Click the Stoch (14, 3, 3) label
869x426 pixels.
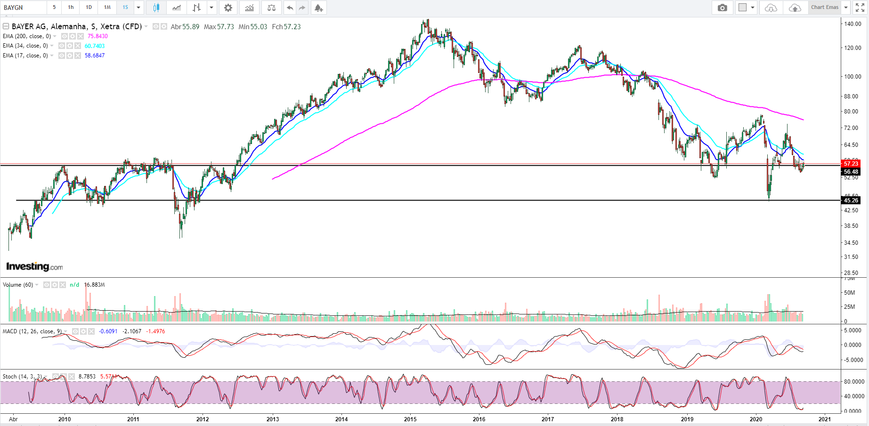click(x=22, y=377)
